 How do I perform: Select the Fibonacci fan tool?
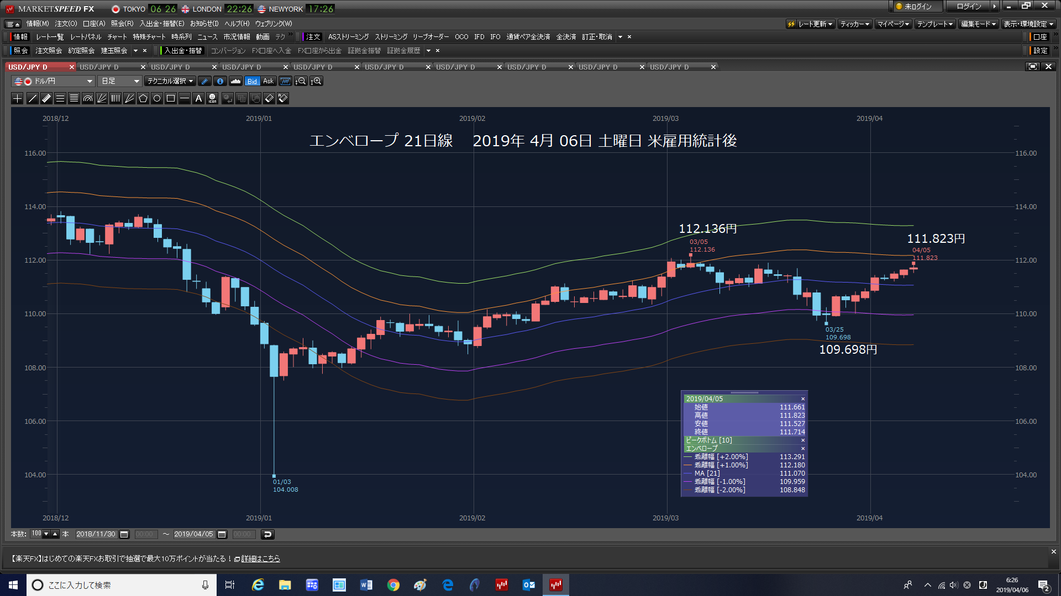tap(102, 98)
